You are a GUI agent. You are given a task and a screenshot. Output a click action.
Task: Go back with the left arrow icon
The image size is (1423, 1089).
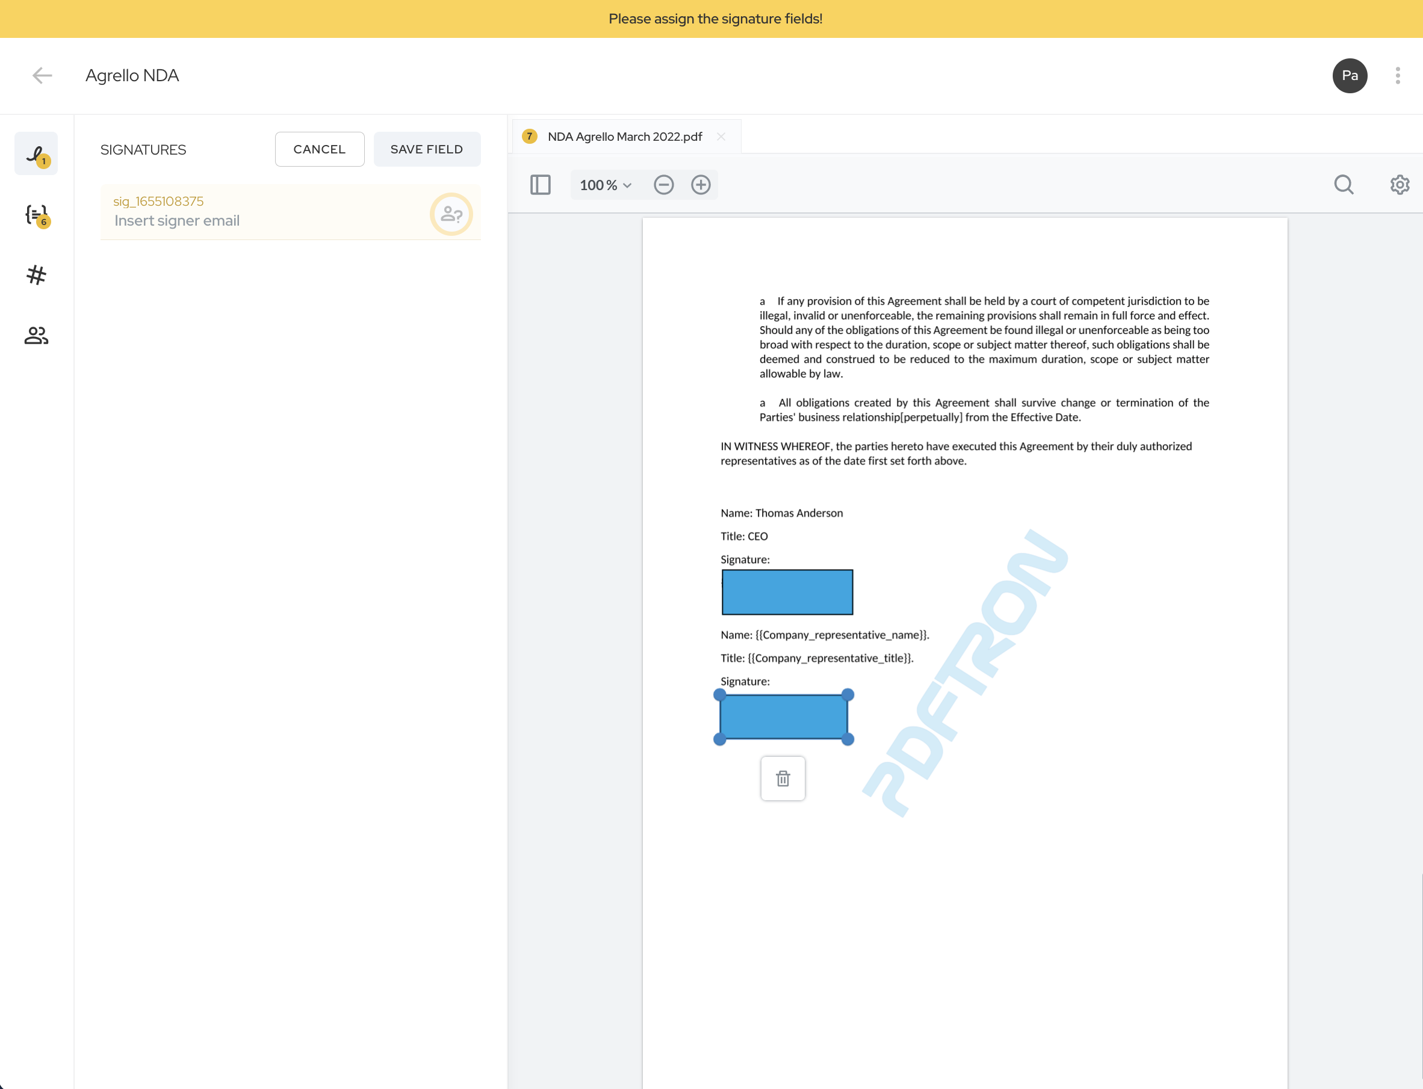(42, 75)
